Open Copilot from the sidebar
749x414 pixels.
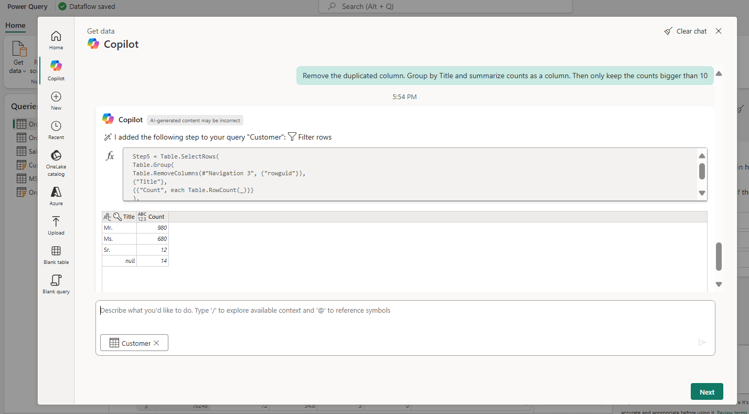(x=56, y=68)
